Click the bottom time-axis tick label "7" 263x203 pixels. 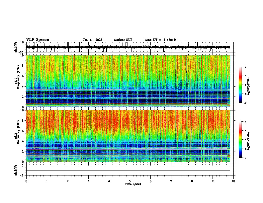(171, 181)
